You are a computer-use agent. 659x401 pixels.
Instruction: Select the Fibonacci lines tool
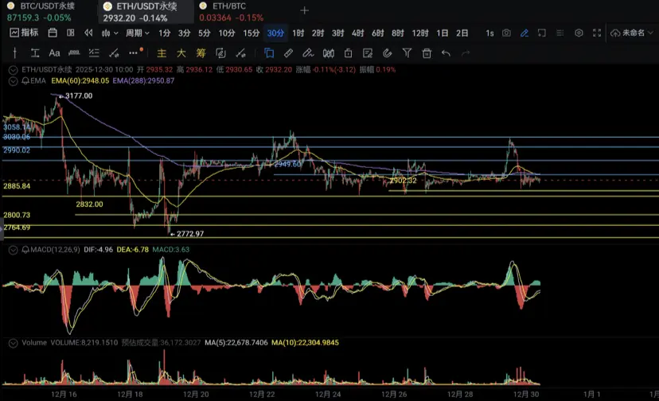(x=94, y=53)
